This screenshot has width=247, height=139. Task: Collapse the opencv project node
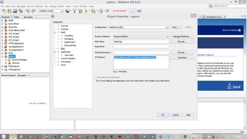(x=2, y=56)
